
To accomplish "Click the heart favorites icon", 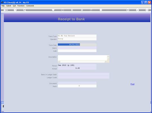I will coord(53,10).
